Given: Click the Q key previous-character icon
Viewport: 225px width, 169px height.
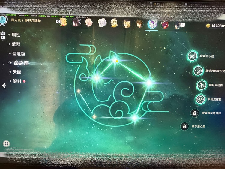Looking at the screenshot, I should (58, 21).
